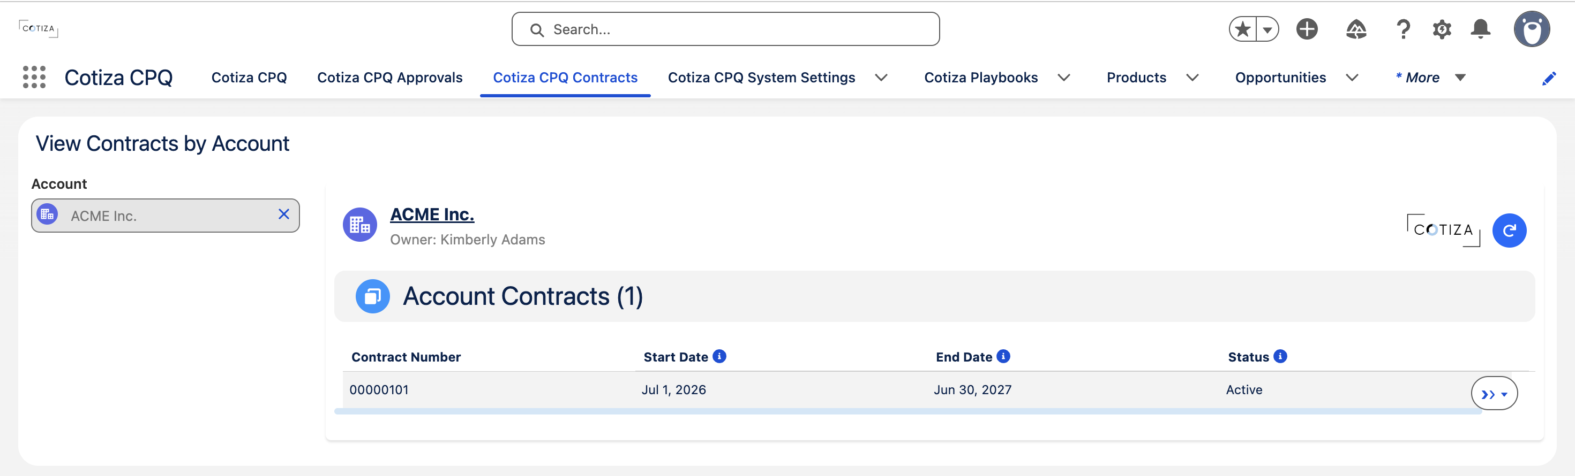Click the Start Date column header
The width and height of the screenshot is (1575, 476).
[x=676, y=357]
